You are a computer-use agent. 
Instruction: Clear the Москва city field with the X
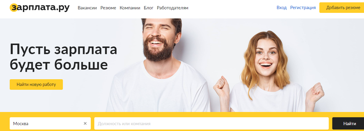click(85, 123)
